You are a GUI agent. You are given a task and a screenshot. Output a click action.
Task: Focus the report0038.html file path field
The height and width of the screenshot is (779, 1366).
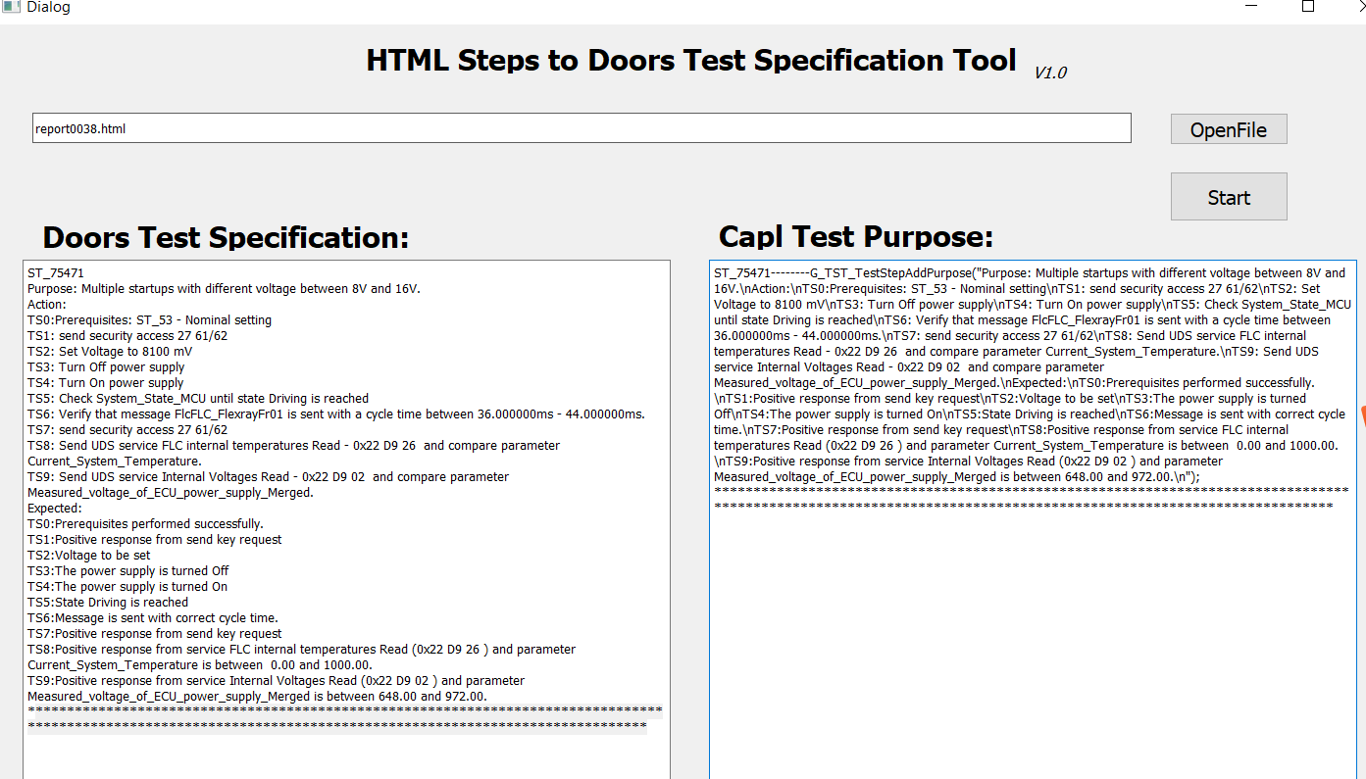pyautogui.click(x=582, y=128)
